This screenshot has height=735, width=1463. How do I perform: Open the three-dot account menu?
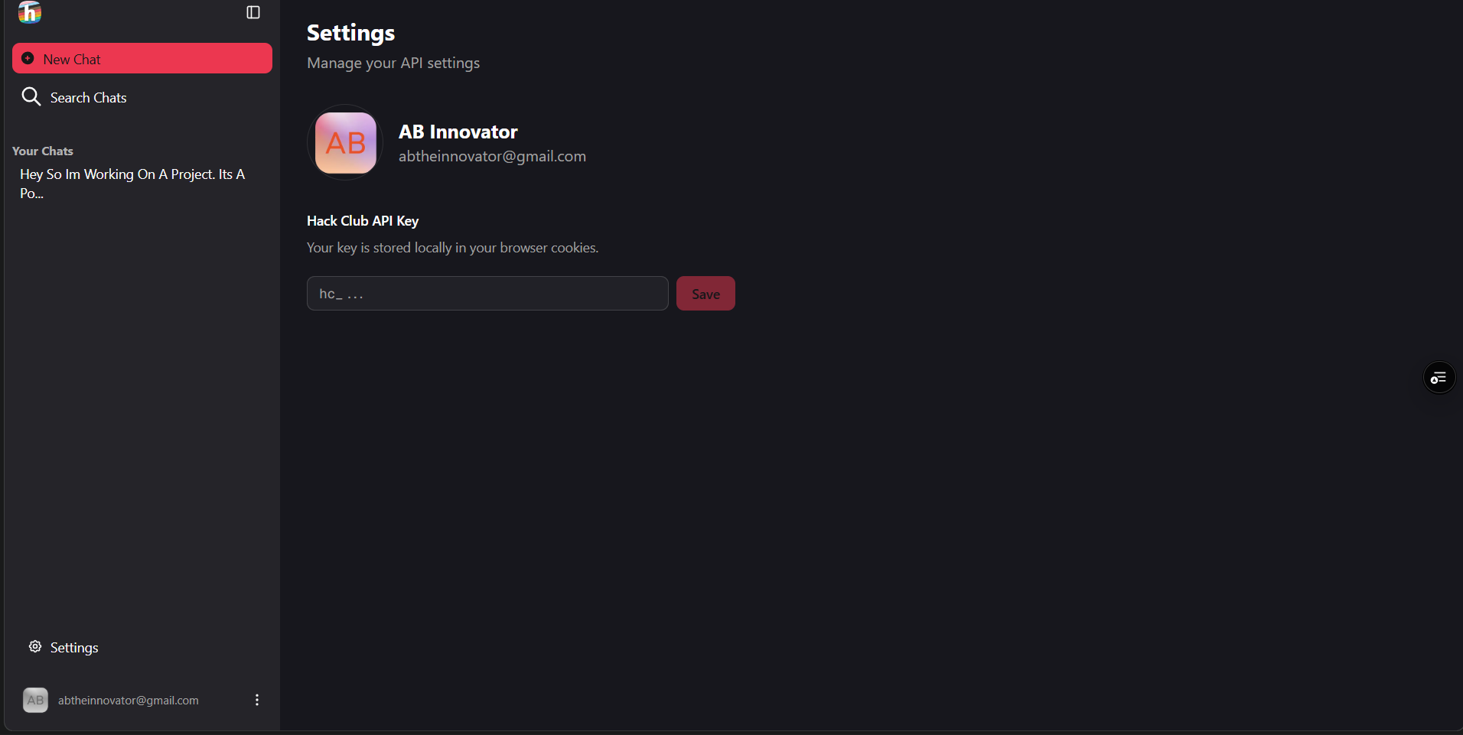257,700
